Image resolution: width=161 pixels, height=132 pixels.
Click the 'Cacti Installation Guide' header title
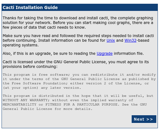30,7
